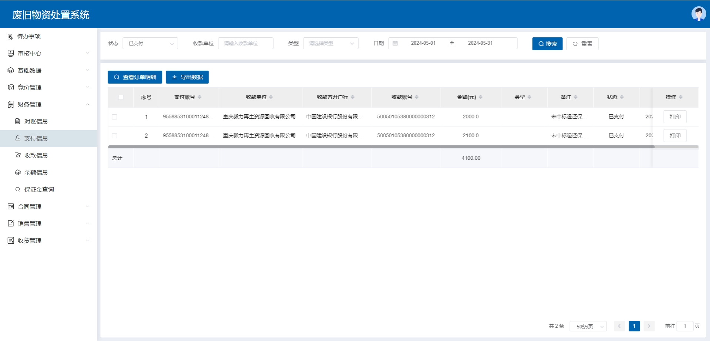Image resolution: width=710 pixels, height=341 pixels.
Task: Open the 类型 selection dropdown
Action: coord(331,43)
